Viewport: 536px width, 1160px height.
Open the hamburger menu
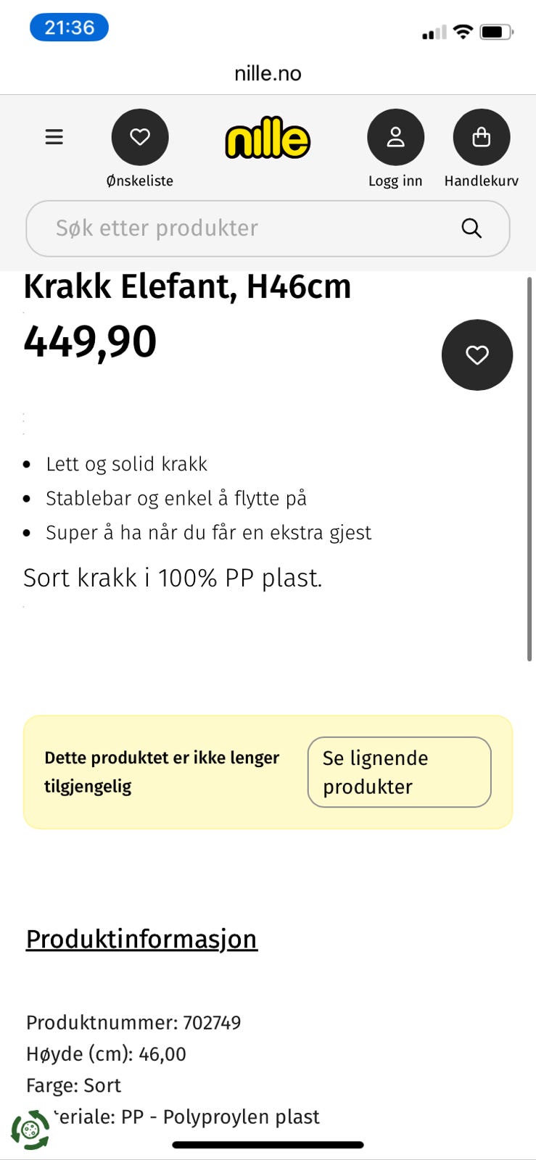click(x=54, y=137)
